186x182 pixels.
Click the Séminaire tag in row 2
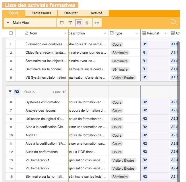point(120,53)
